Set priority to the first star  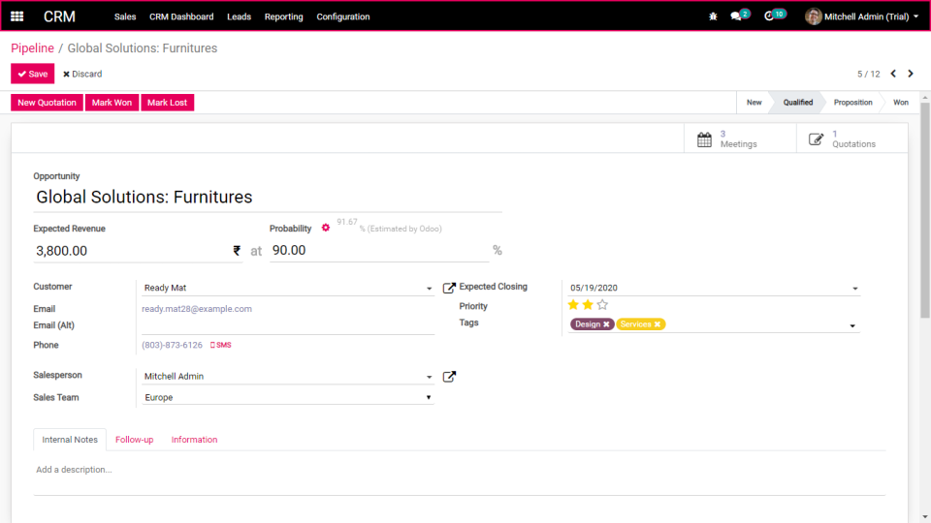[573, 305]
